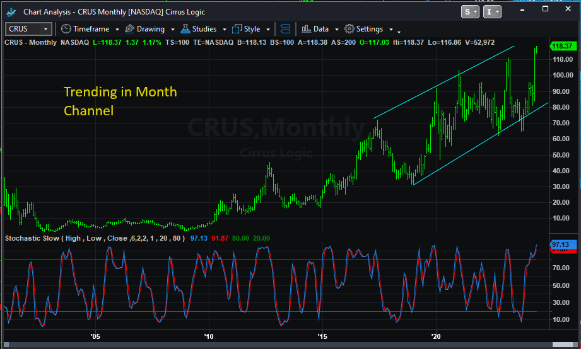Click the green 118.37 last price tag

point(563,46)
